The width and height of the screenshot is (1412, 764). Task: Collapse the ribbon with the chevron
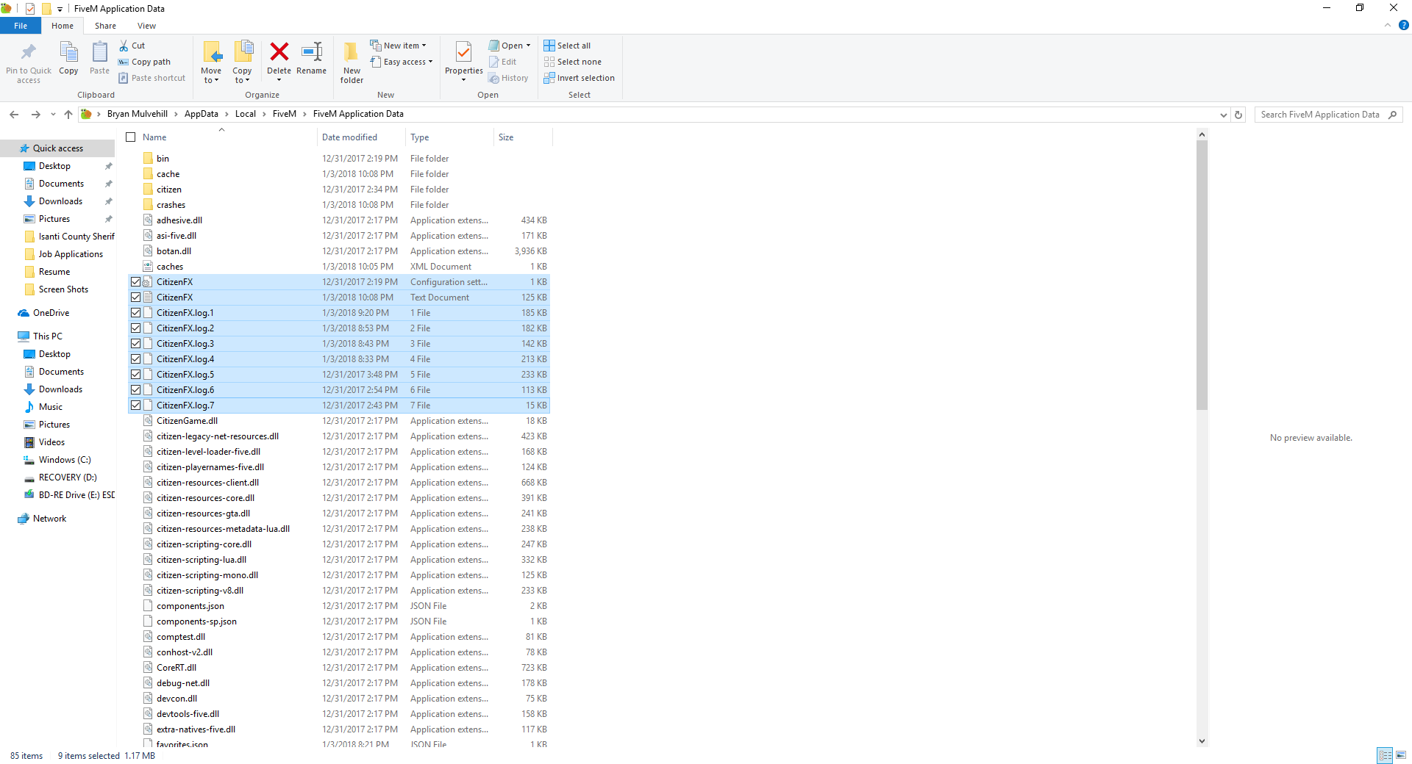[1388, 25]
